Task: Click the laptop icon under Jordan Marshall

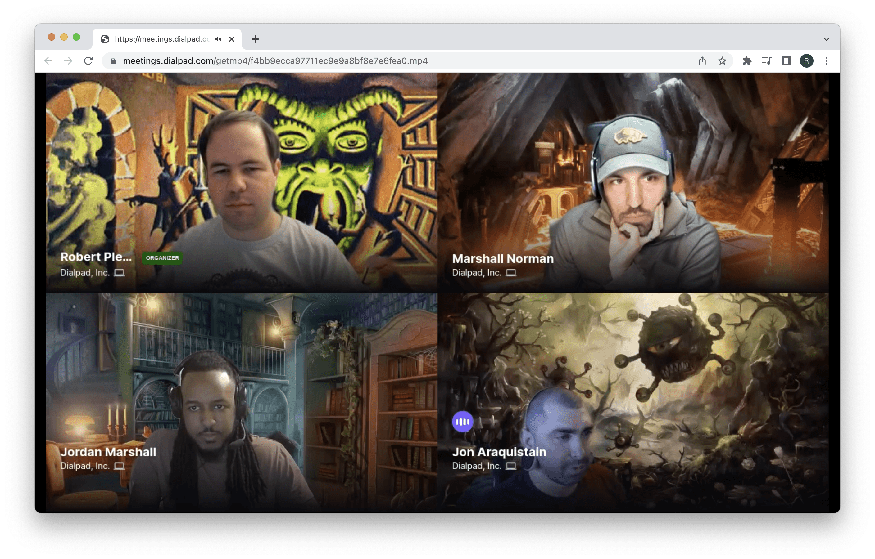Action: click(x=119, y=466)
